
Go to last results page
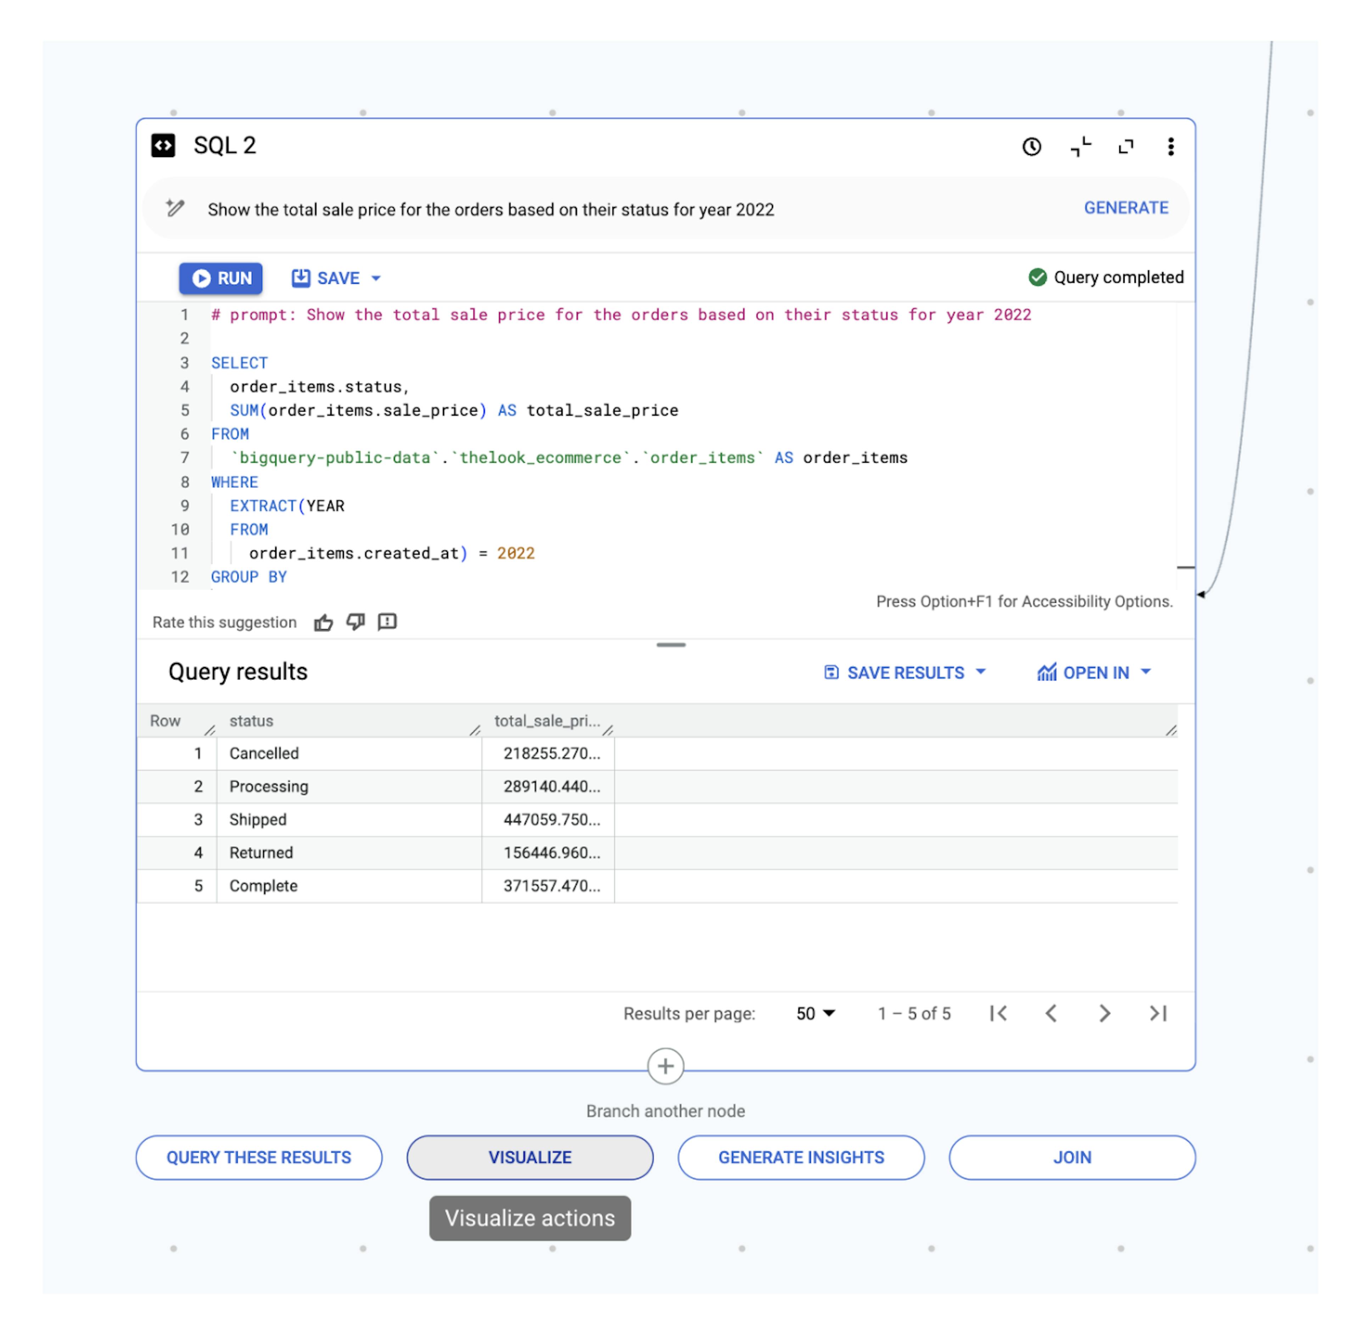point(1158,1013)
